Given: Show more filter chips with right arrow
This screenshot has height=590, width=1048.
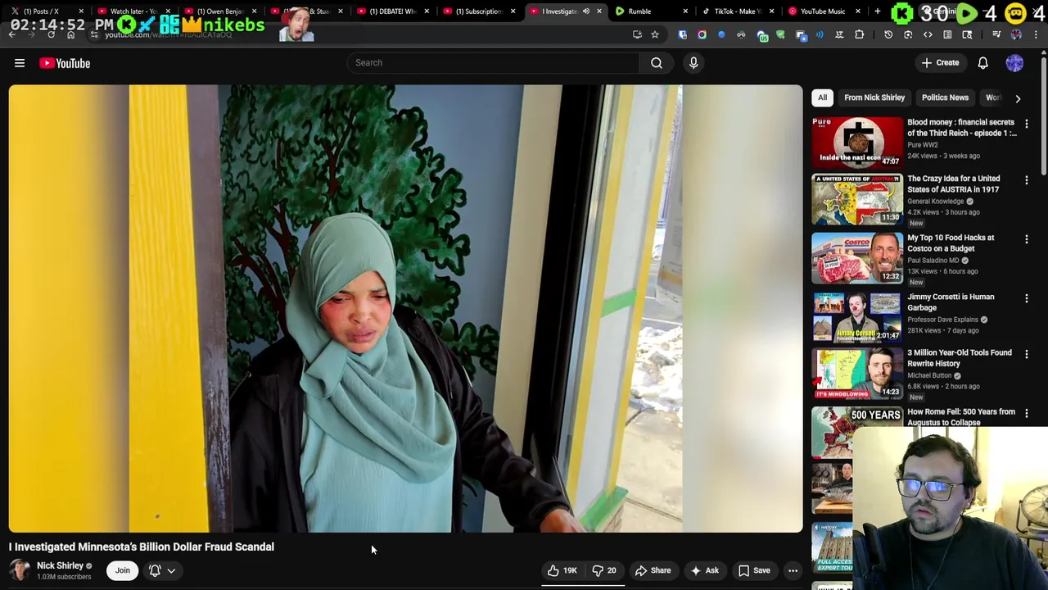Looking at the screenshot, I should [1018, 98].
